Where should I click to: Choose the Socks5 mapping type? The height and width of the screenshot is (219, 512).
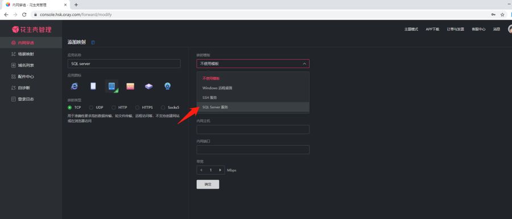coord(170,107)
